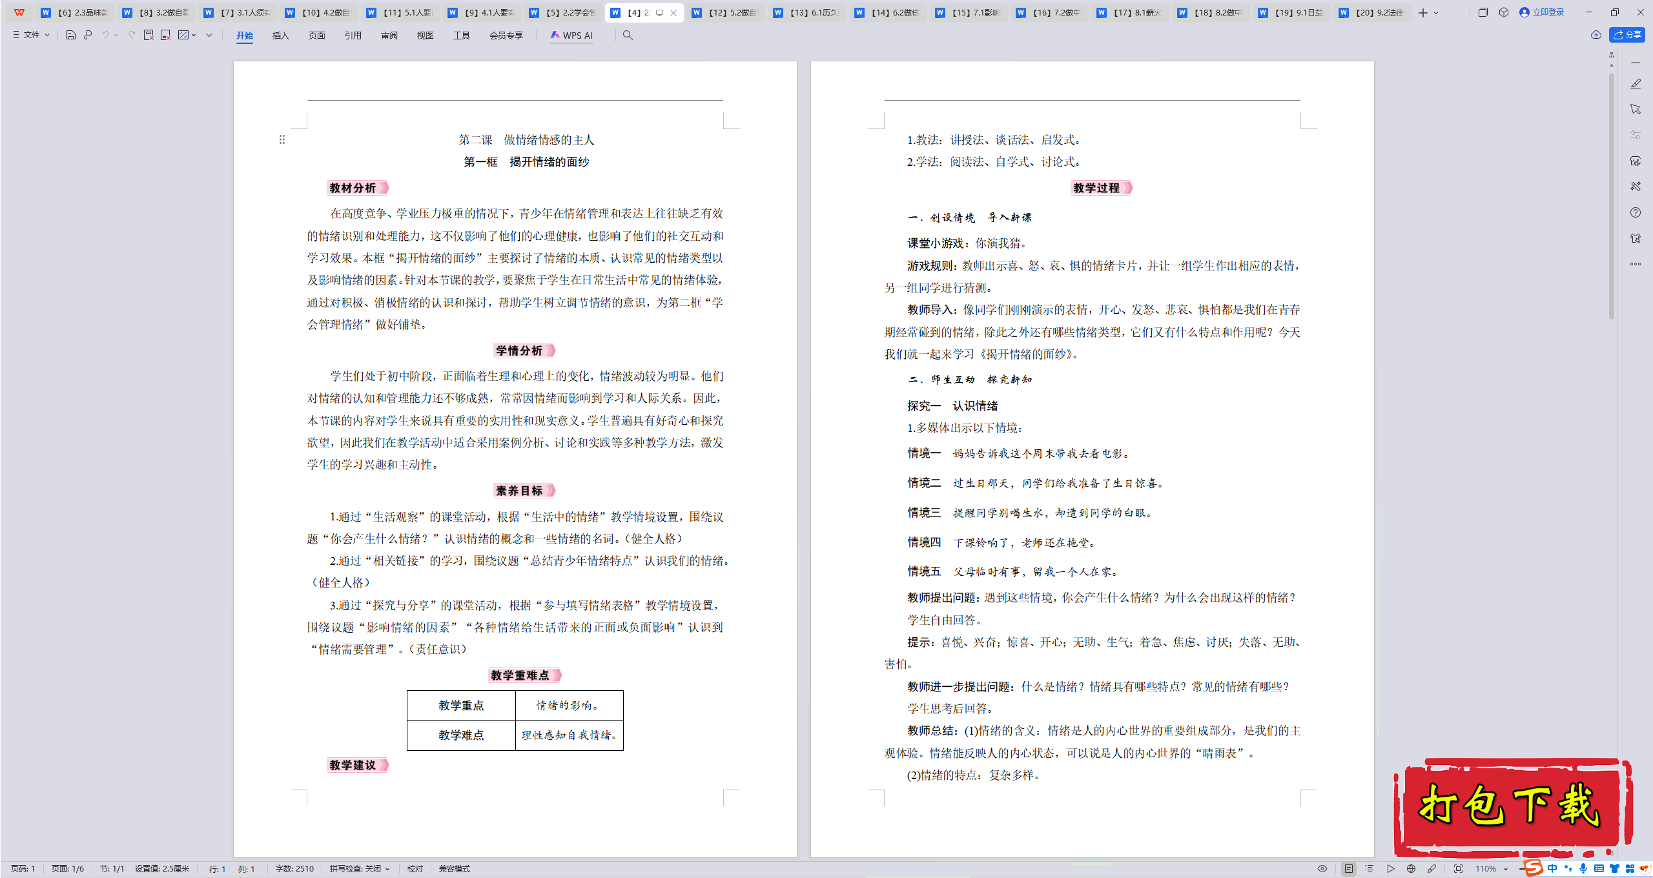Select the 页面 ribbon tab
The width and height of the screenshot is (1653, 878).
click(x=316, y=36)
